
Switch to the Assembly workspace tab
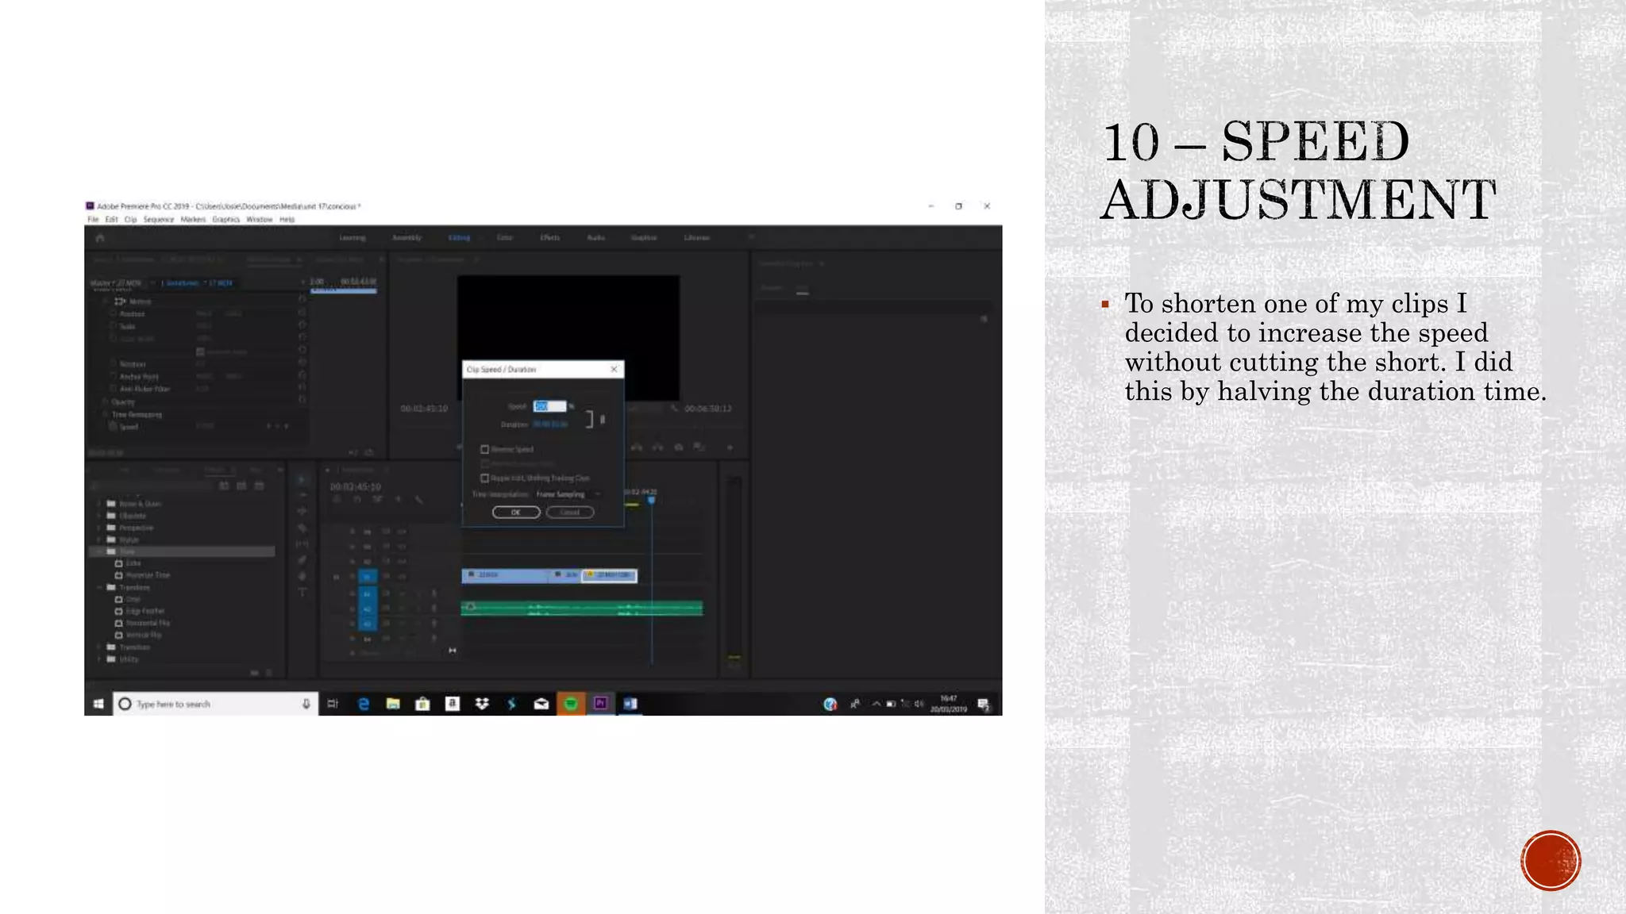click(x=406, y=238)
